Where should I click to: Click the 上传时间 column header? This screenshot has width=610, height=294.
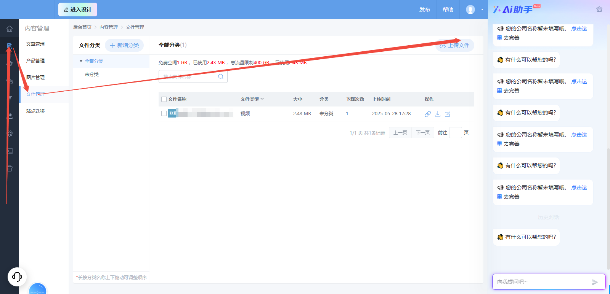point(381,99)
